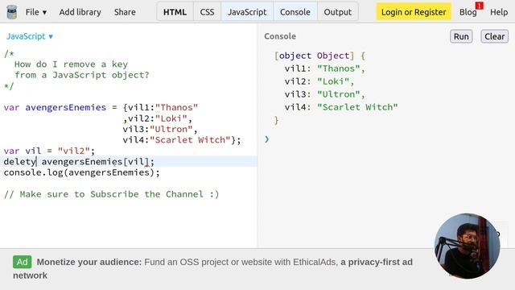Click the 'vil4:"Scarlet Witch"};' code line
The image size is (515, 290).
(x=182, y=140)
